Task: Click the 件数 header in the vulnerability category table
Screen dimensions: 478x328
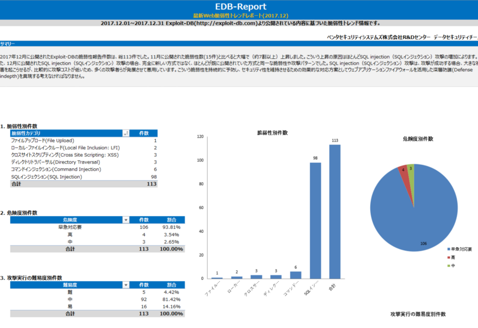Action: (x=144, y=133)
